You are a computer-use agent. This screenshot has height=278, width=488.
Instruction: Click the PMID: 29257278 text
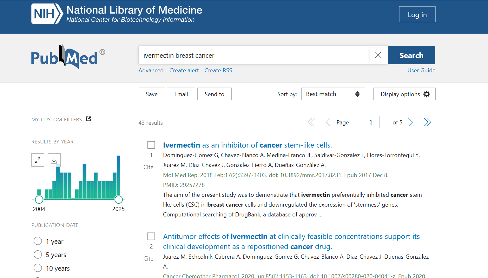184,185
